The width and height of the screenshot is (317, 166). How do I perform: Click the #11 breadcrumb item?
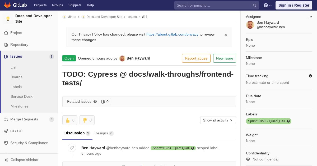click(x=145, y=17)
